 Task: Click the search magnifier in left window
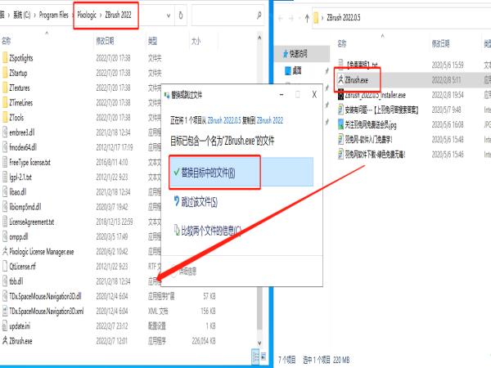[259, 15]
